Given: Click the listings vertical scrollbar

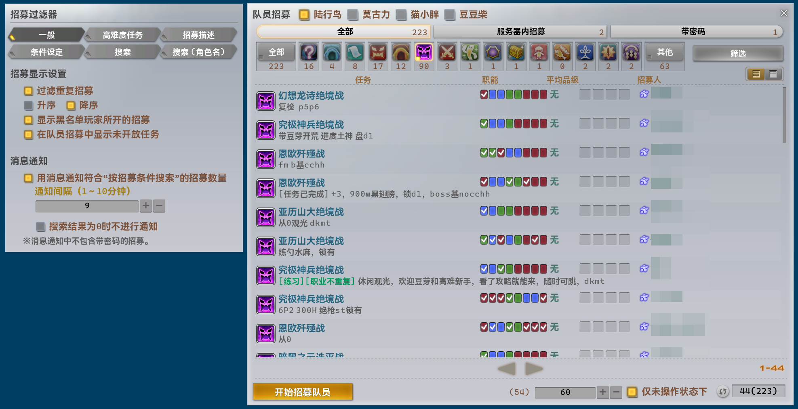Looking at the screenshot, I should pyautogui.click(x=784, y=115).
